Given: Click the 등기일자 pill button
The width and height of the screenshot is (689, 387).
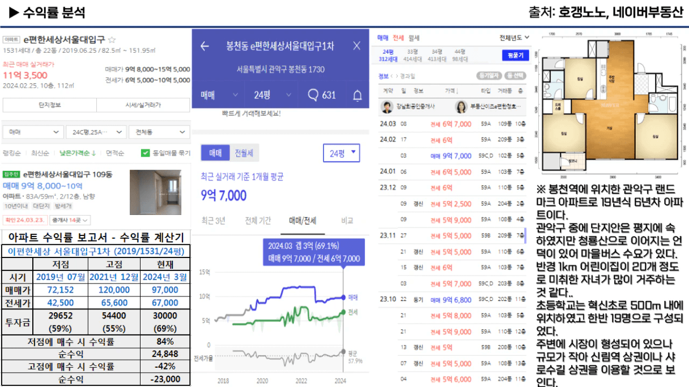Looking at the screenshot, I should [490, 75].
